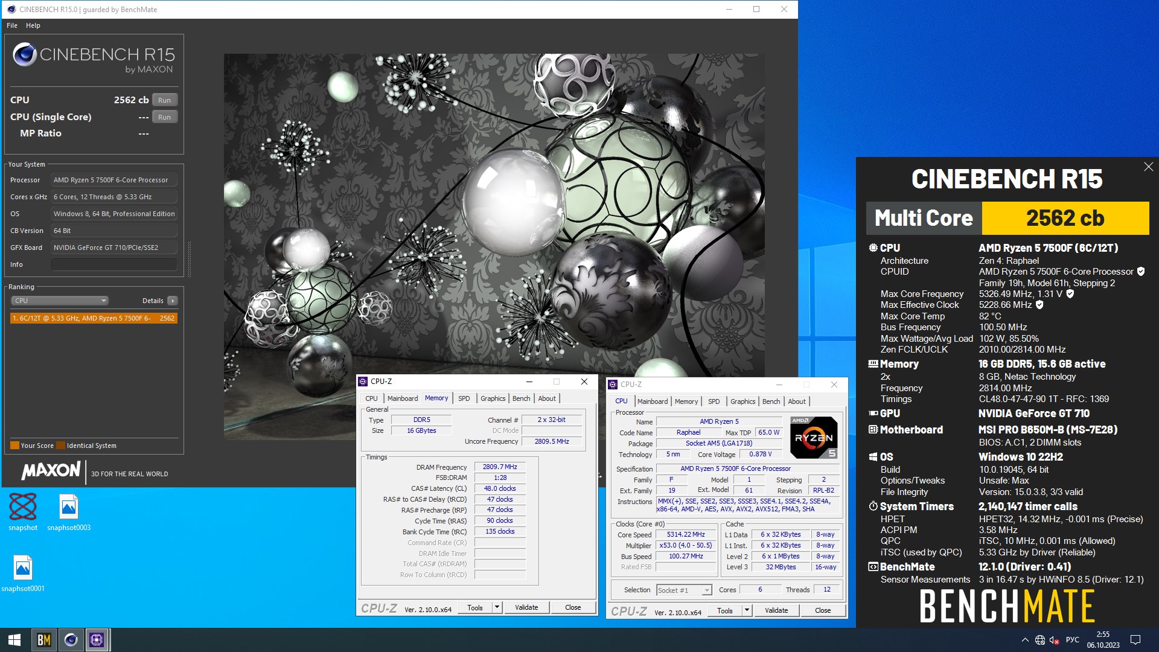Click Validate in right CPU-Z window
The height and width of the screenshot is (652, 1159).
tap(776, 611)
